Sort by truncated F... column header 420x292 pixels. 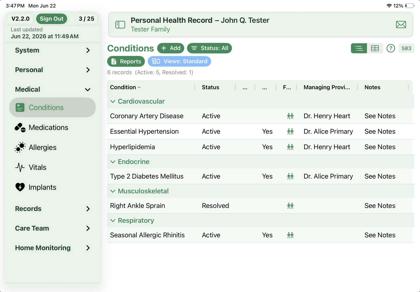click(287, 87)
